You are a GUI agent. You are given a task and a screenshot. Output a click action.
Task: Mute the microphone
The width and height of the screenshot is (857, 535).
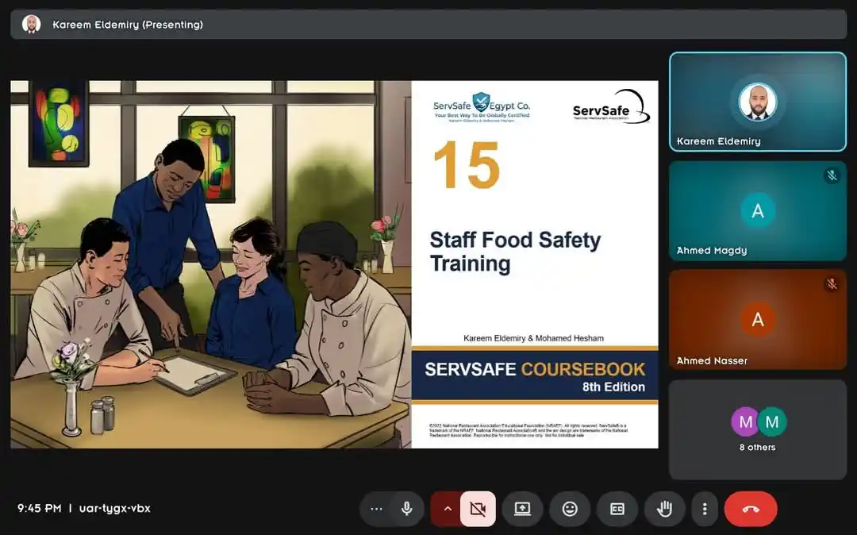406,510
